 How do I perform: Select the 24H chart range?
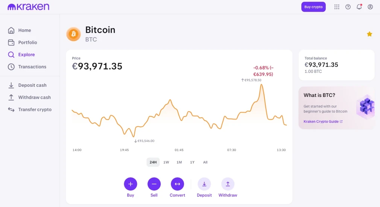pos(153,162)
